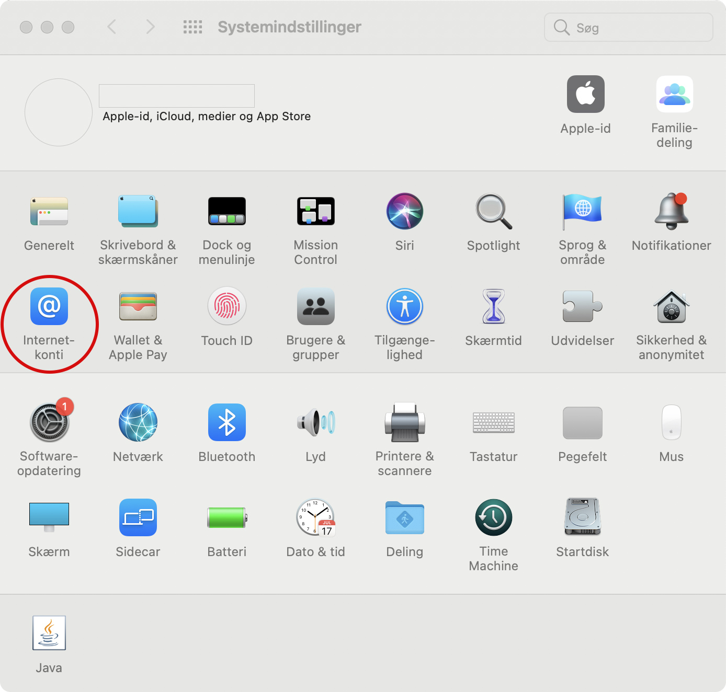Viewport: 726px width, 692px height.
Task: Open the Deling sharing pane
Action: [x=405, y=517]
